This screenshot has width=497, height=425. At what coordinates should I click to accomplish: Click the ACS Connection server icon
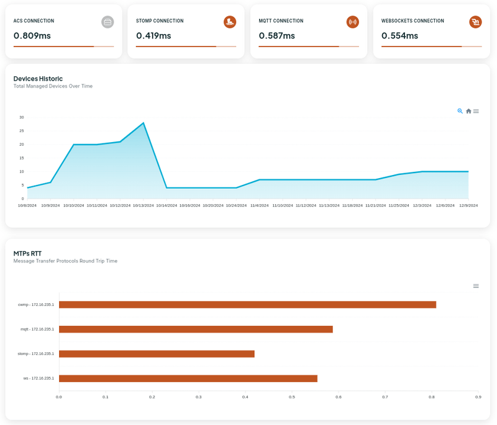point(107,22)
